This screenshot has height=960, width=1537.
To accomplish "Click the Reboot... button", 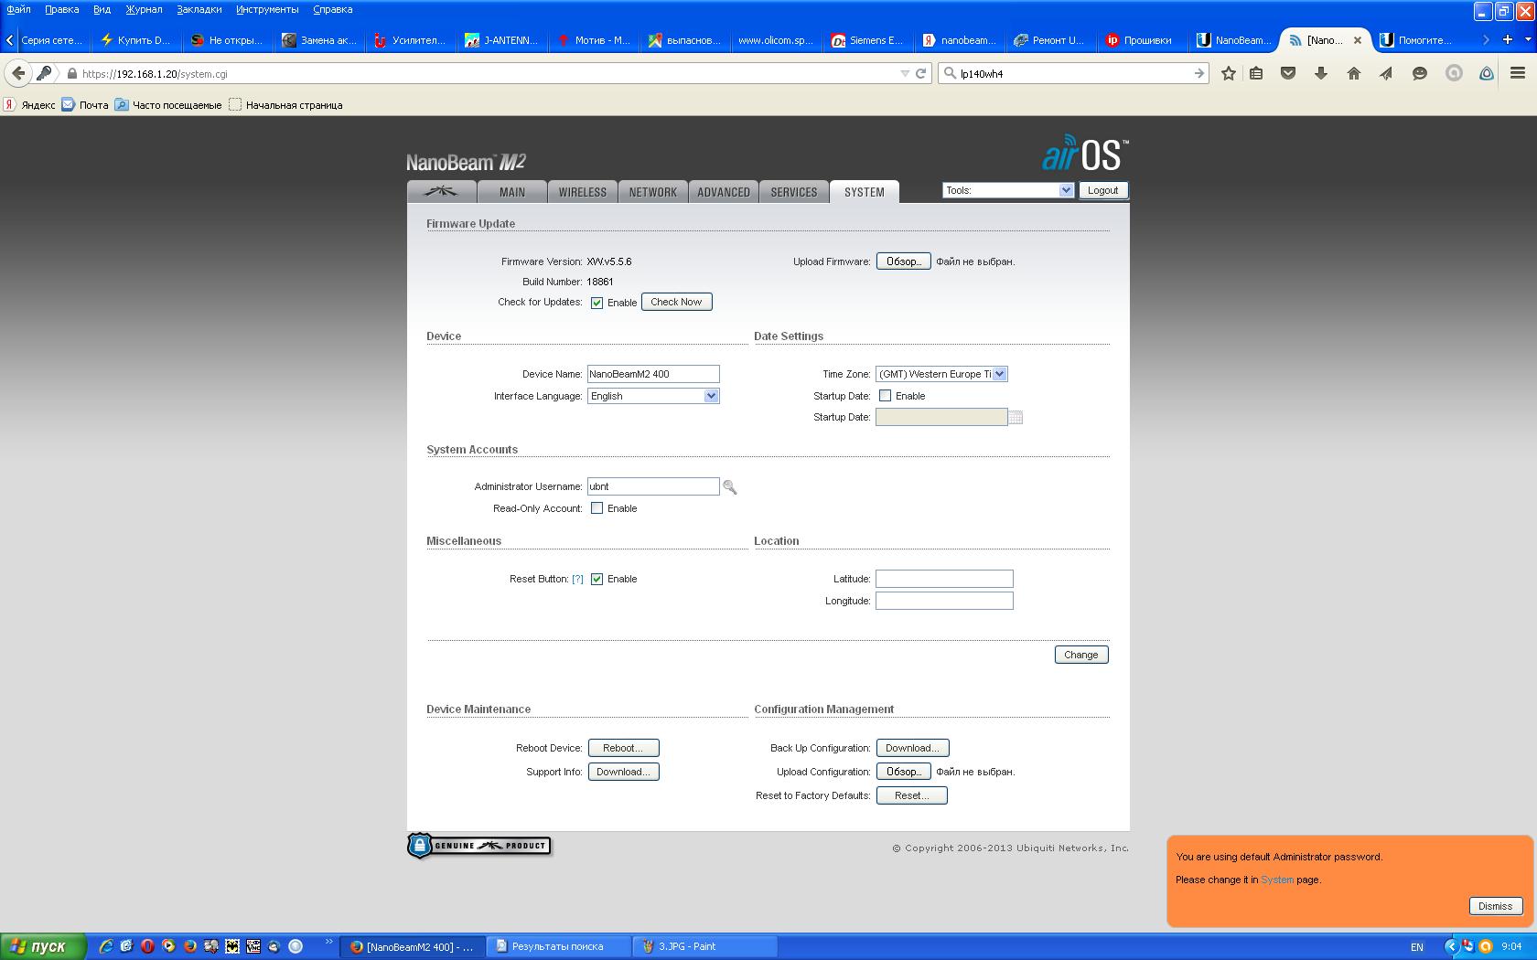I will point(623,748).
